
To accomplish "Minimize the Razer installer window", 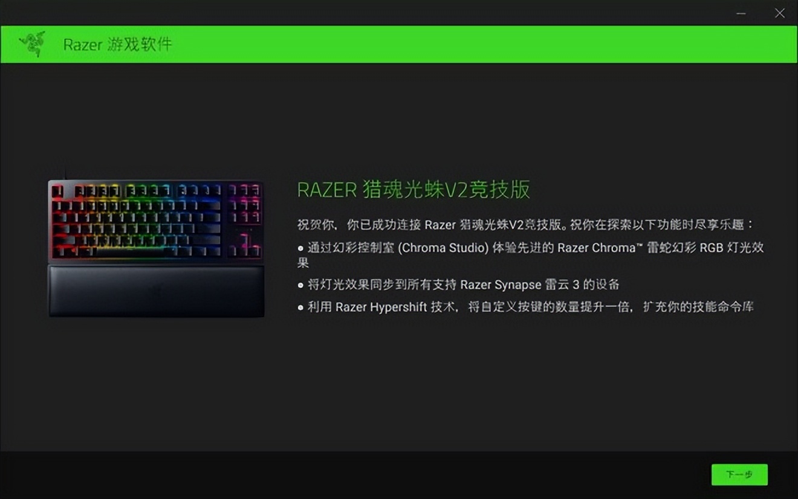I will (741, 13).
